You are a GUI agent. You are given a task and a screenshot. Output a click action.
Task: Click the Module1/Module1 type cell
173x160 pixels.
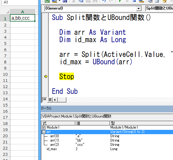(x=124, y=127)
